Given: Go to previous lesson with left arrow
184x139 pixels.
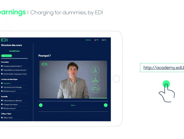Looking at the screenshot, I should (x=41, y=105).
